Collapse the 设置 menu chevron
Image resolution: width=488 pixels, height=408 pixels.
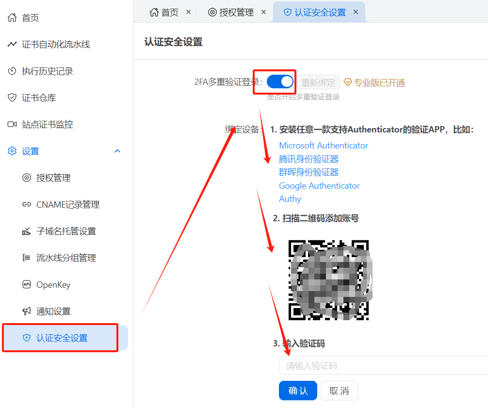(117, 151)
